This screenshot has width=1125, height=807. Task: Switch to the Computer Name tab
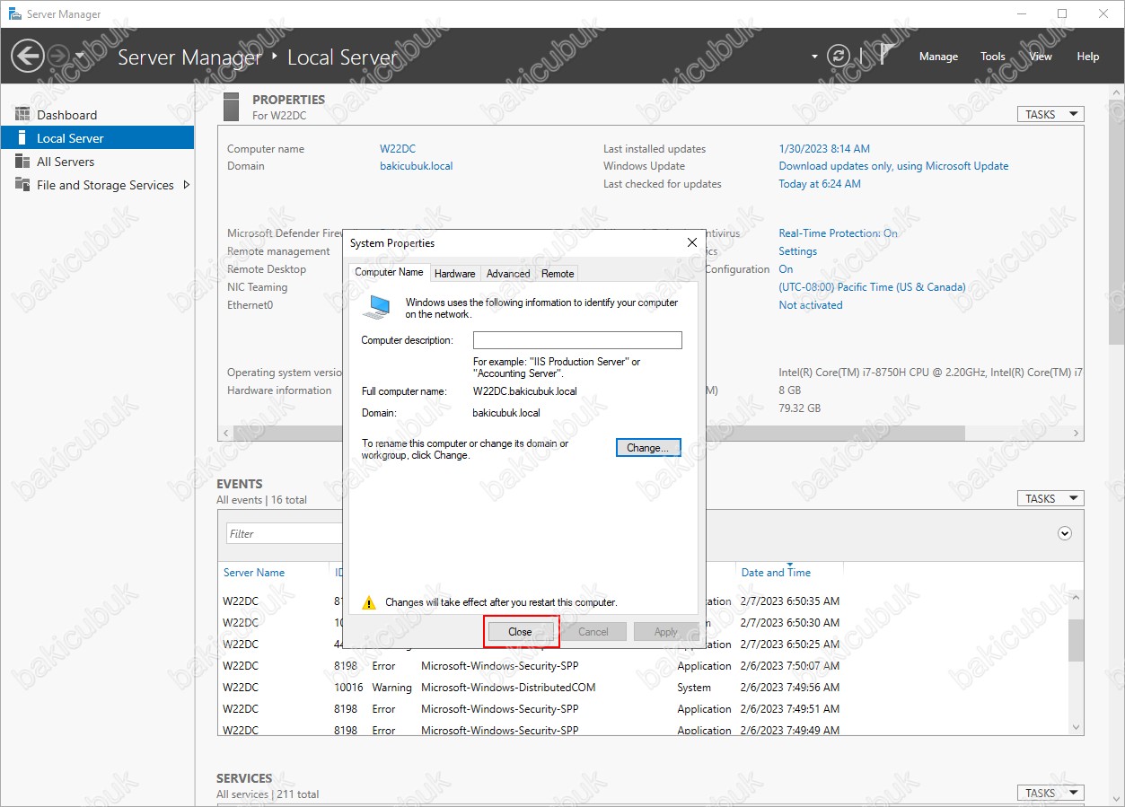point(389,272)
